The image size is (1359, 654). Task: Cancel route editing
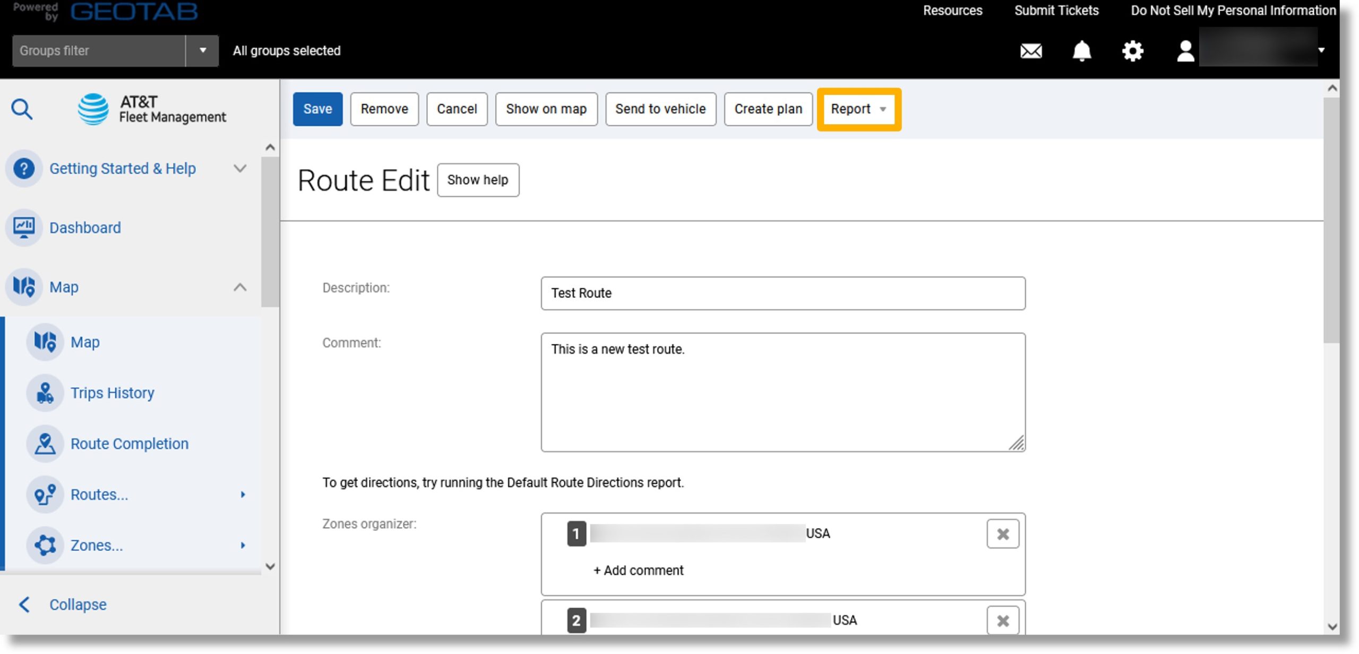[457, 109]
